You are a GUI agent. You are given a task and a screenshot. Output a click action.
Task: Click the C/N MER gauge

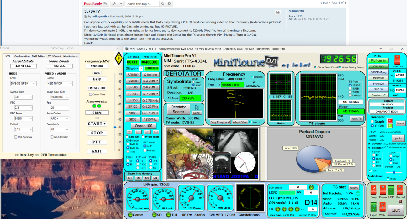pos(220,199)
